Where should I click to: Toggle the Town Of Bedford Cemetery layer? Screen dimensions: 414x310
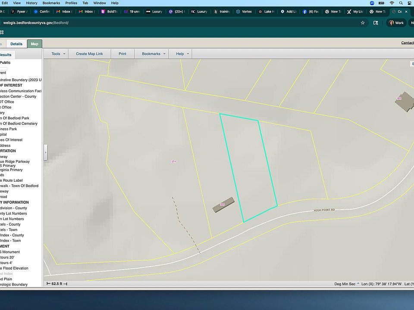(19, 124)
